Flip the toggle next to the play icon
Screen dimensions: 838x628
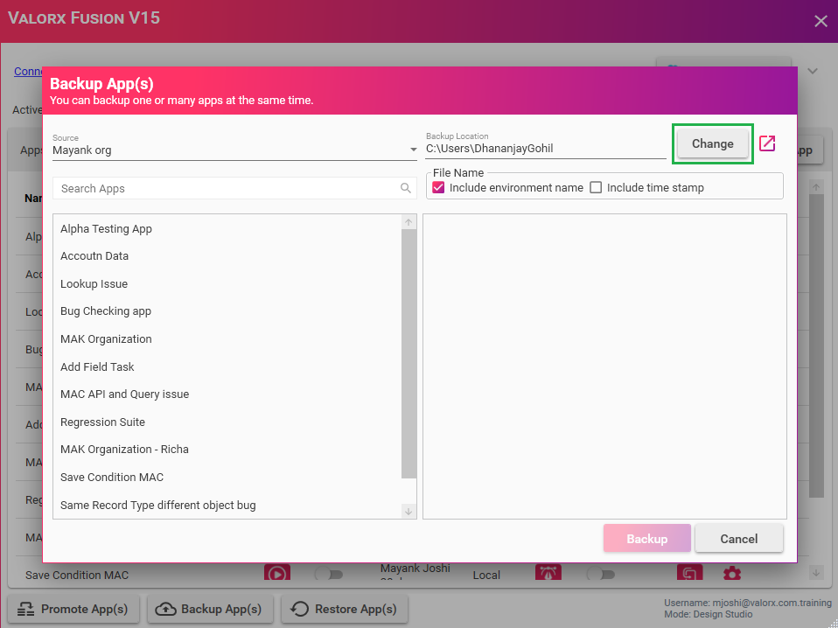pos(328,575)
